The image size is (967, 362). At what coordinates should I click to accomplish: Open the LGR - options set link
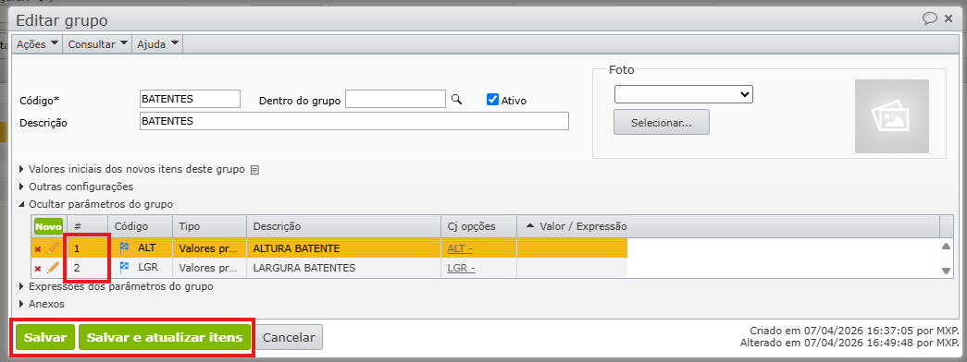click(x=461, y=269)
